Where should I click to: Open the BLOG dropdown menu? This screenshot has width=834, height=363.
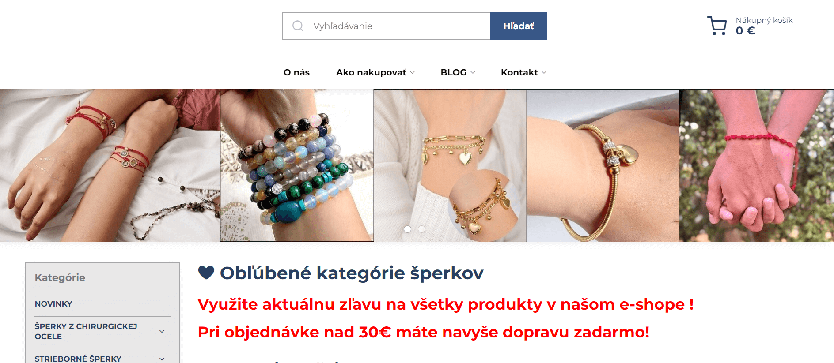click(x=458, y=72)
